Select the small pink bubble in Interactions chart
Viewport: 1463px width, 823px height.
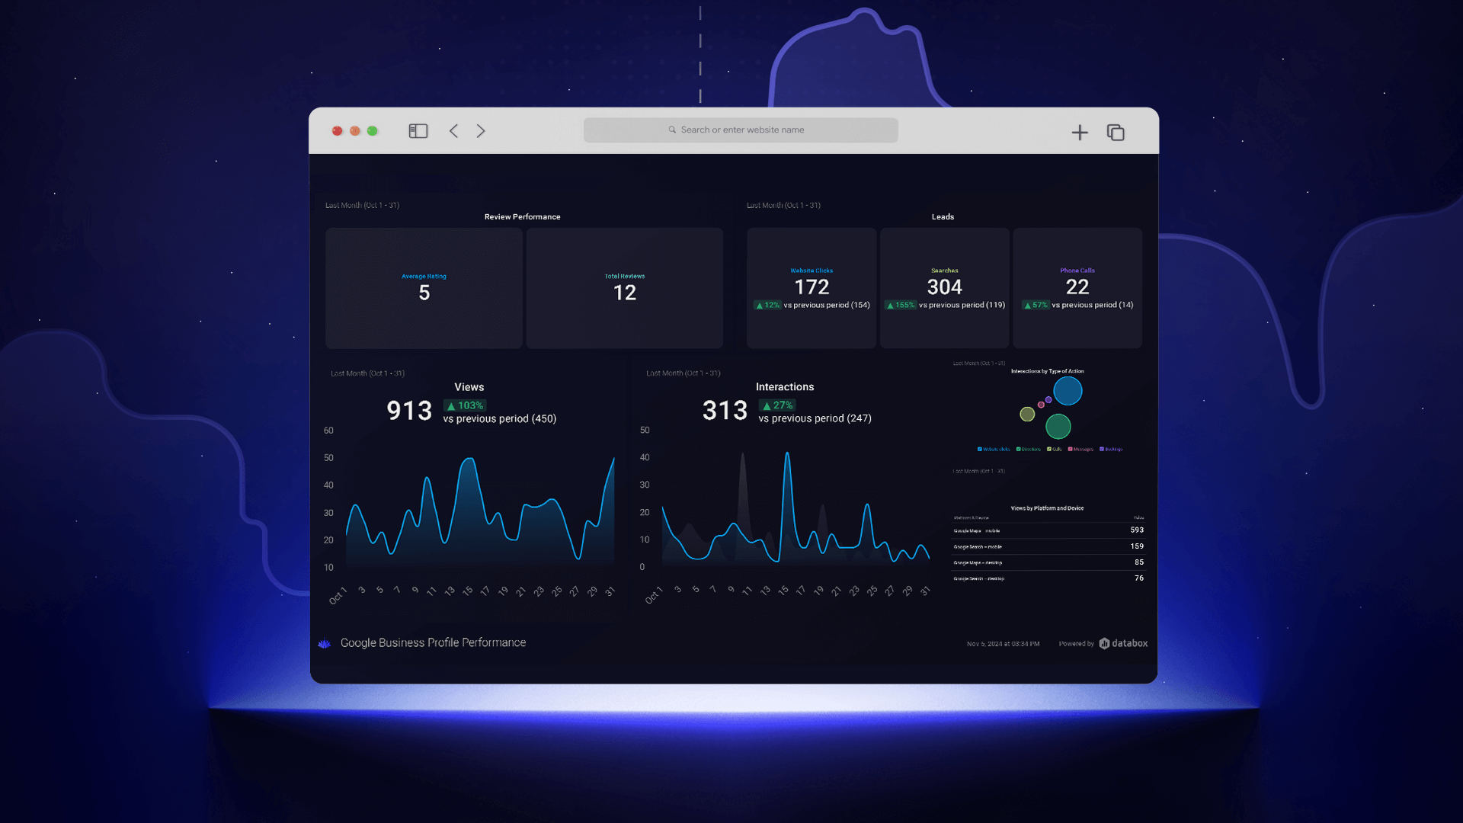click(x=1041, y=405)
